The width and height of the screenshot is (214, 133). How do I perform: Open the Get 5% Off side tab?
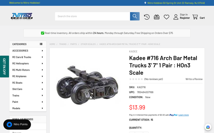4,67
